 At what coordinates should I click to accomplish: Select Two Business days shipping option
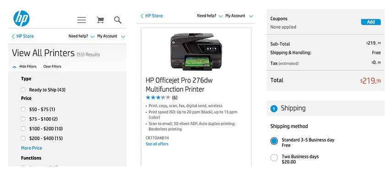(274, 158)
